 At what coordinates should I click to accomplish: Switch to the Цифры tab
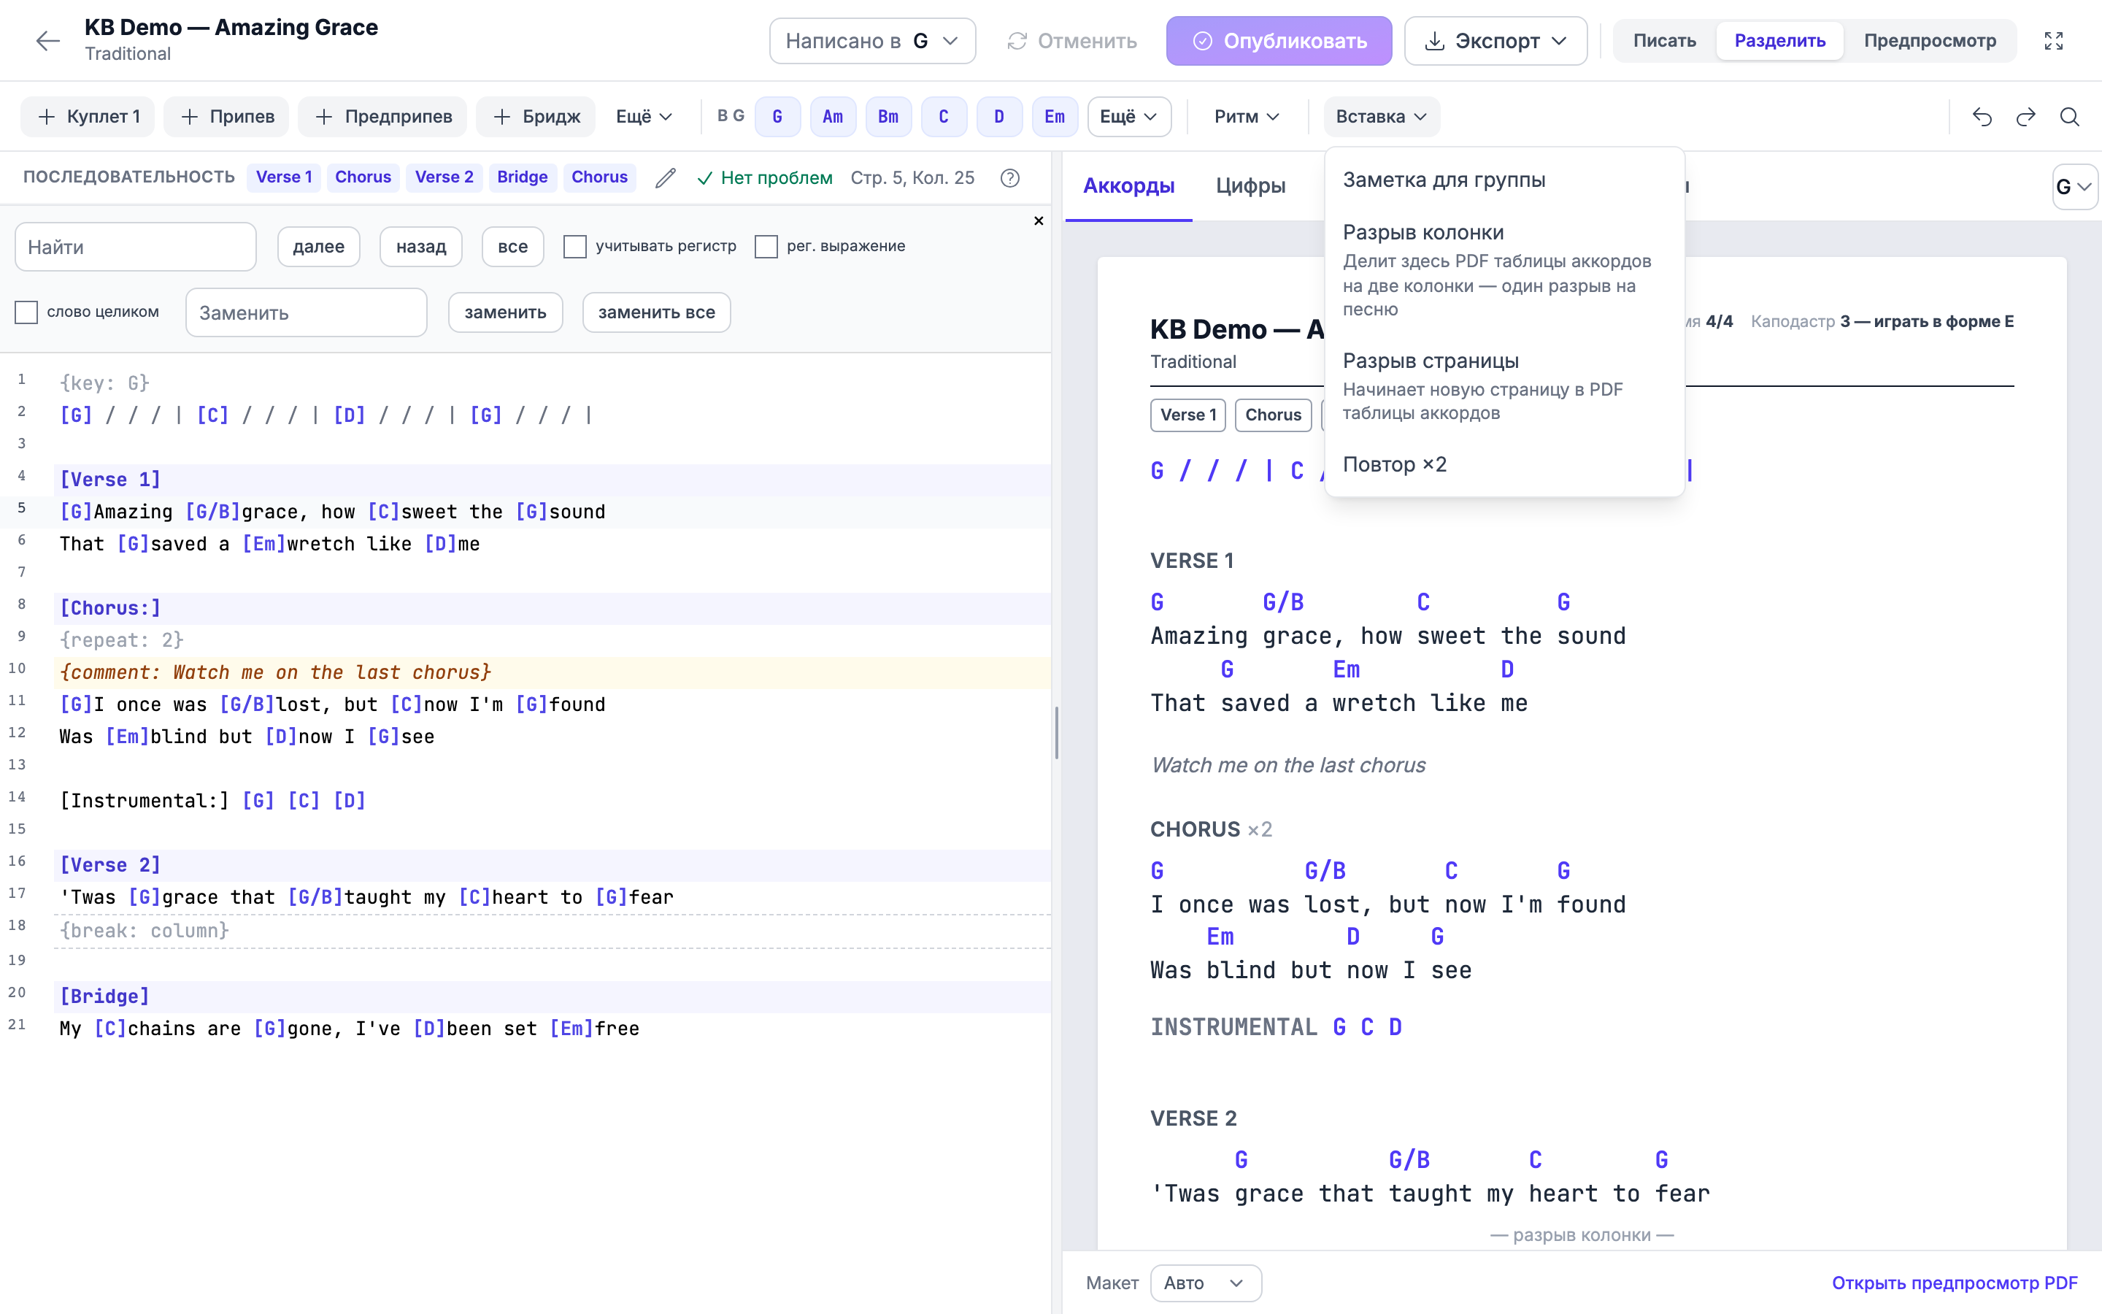tap(1250, 186)
